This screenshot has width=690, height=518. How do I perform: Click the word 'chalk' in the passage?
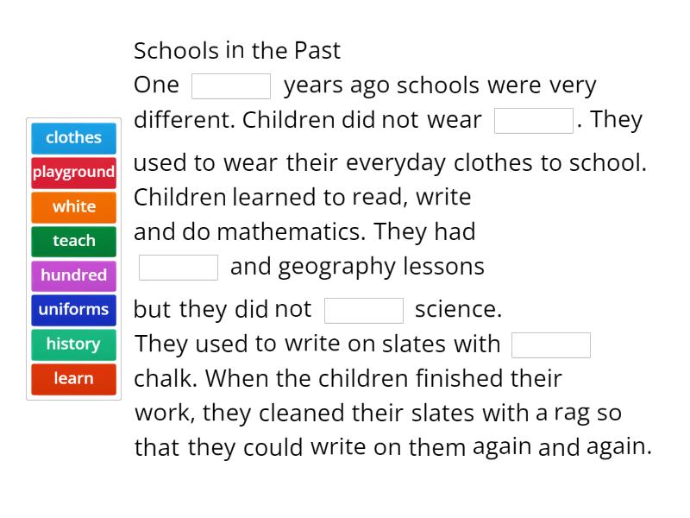coord(163,378)
